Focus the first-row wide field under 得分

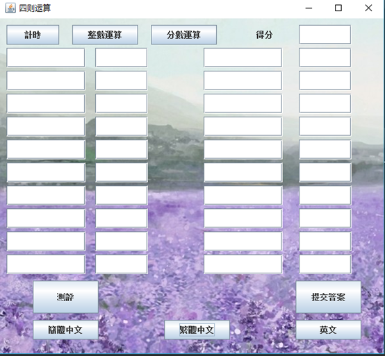243,58
